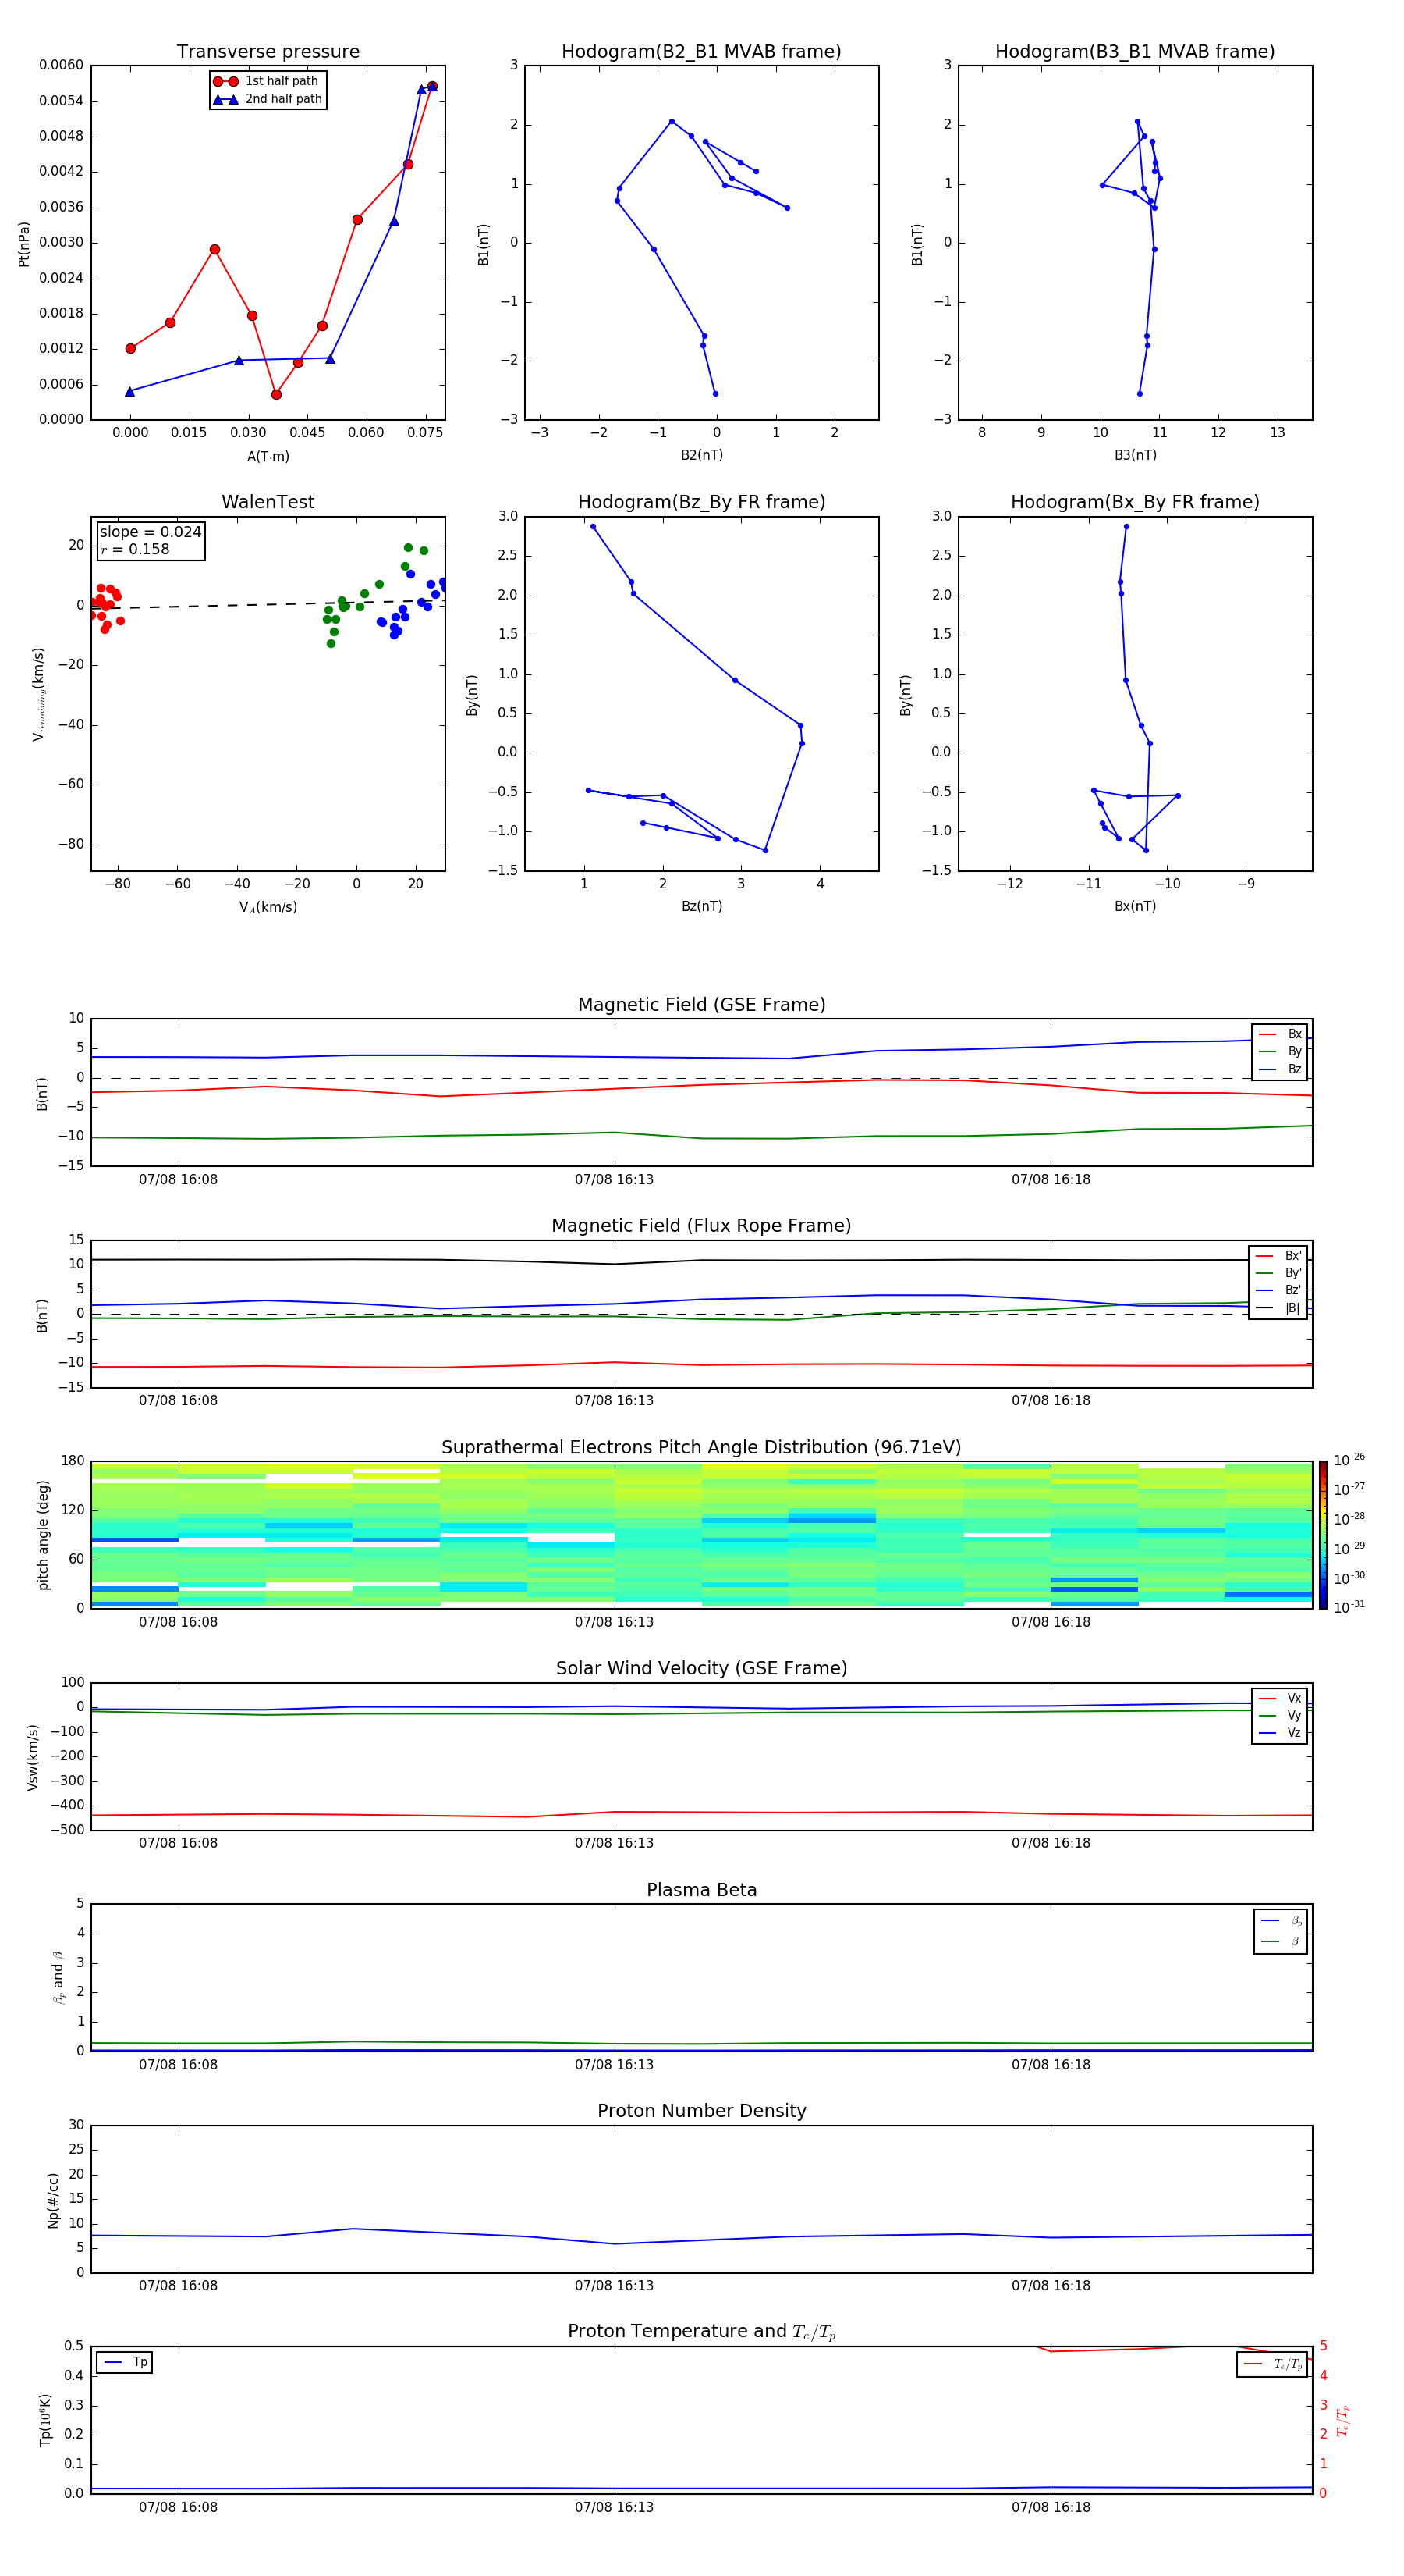Click the "Solar Wind Velocity (GSE Frame)" title

tap(701, 1668)
